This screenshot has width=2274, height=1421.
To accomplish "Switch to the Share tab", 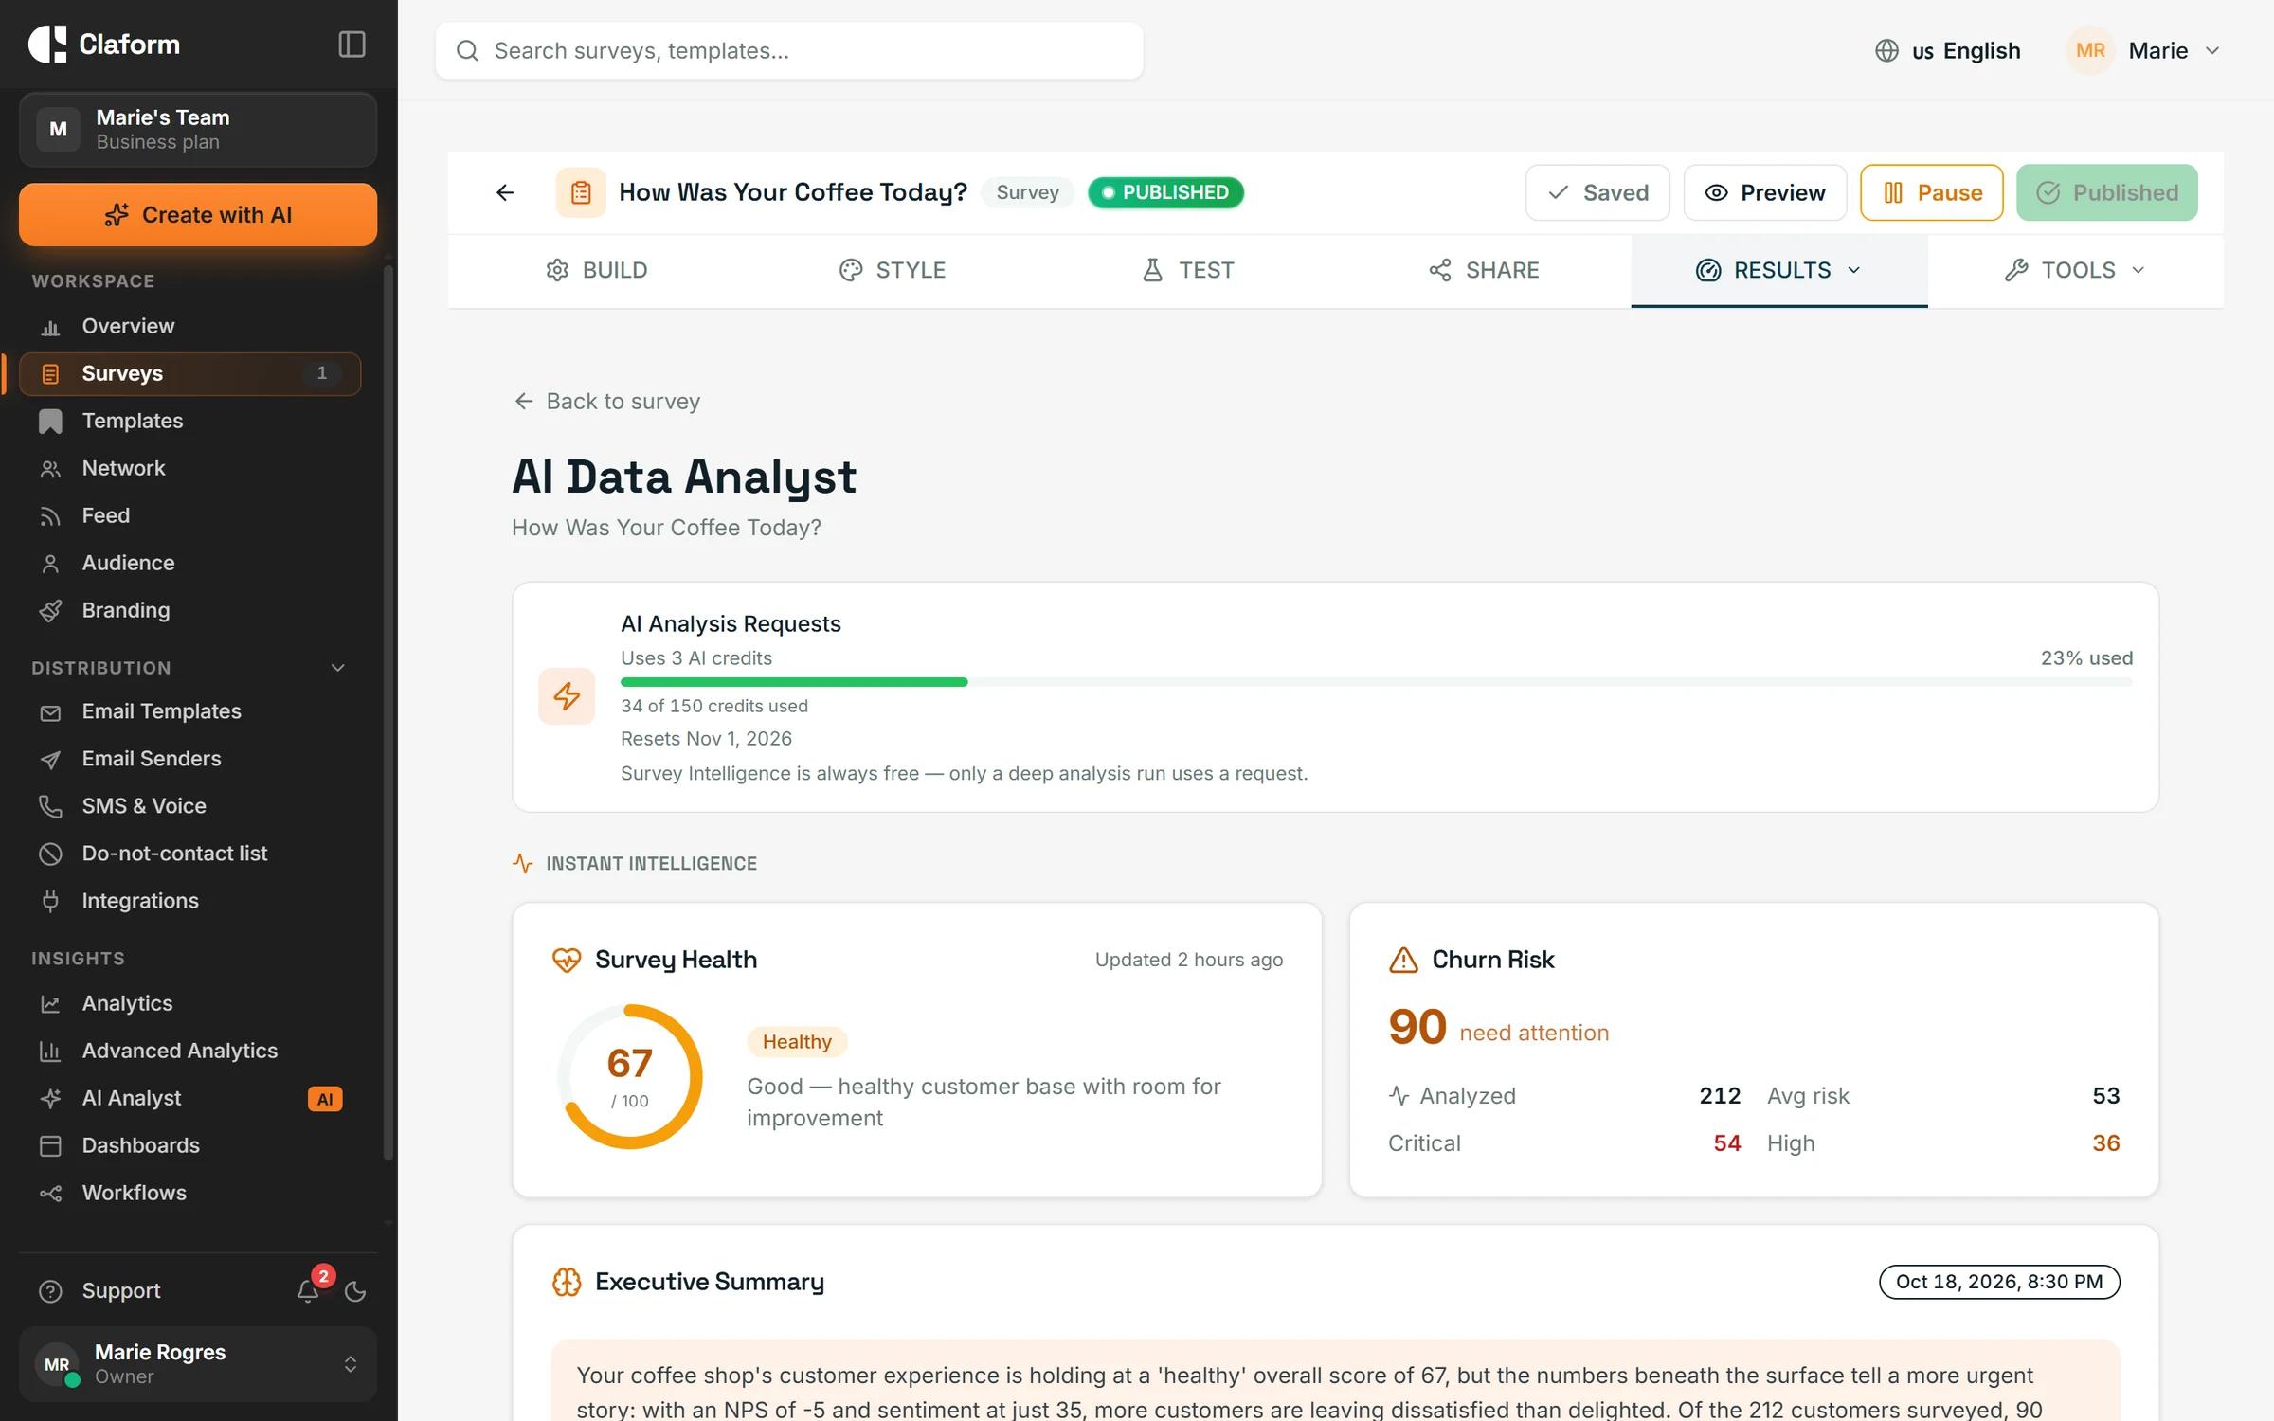I will tap(1483, 271).
